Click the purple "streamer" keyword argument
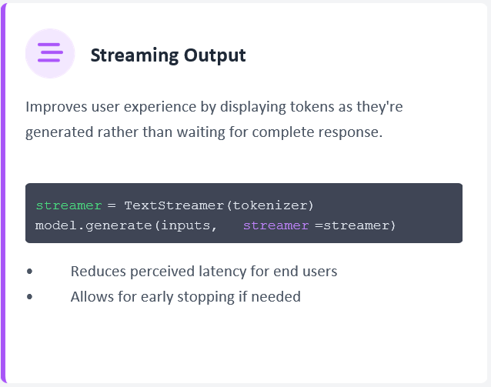 pyautogui.click(x=276, y=225)
